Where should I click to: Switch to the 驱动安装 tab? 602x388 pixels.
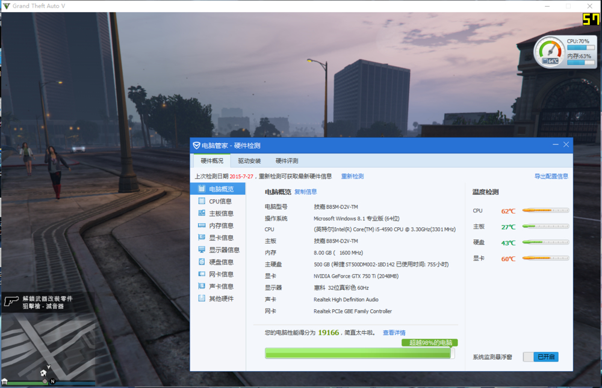click(249, 161)
